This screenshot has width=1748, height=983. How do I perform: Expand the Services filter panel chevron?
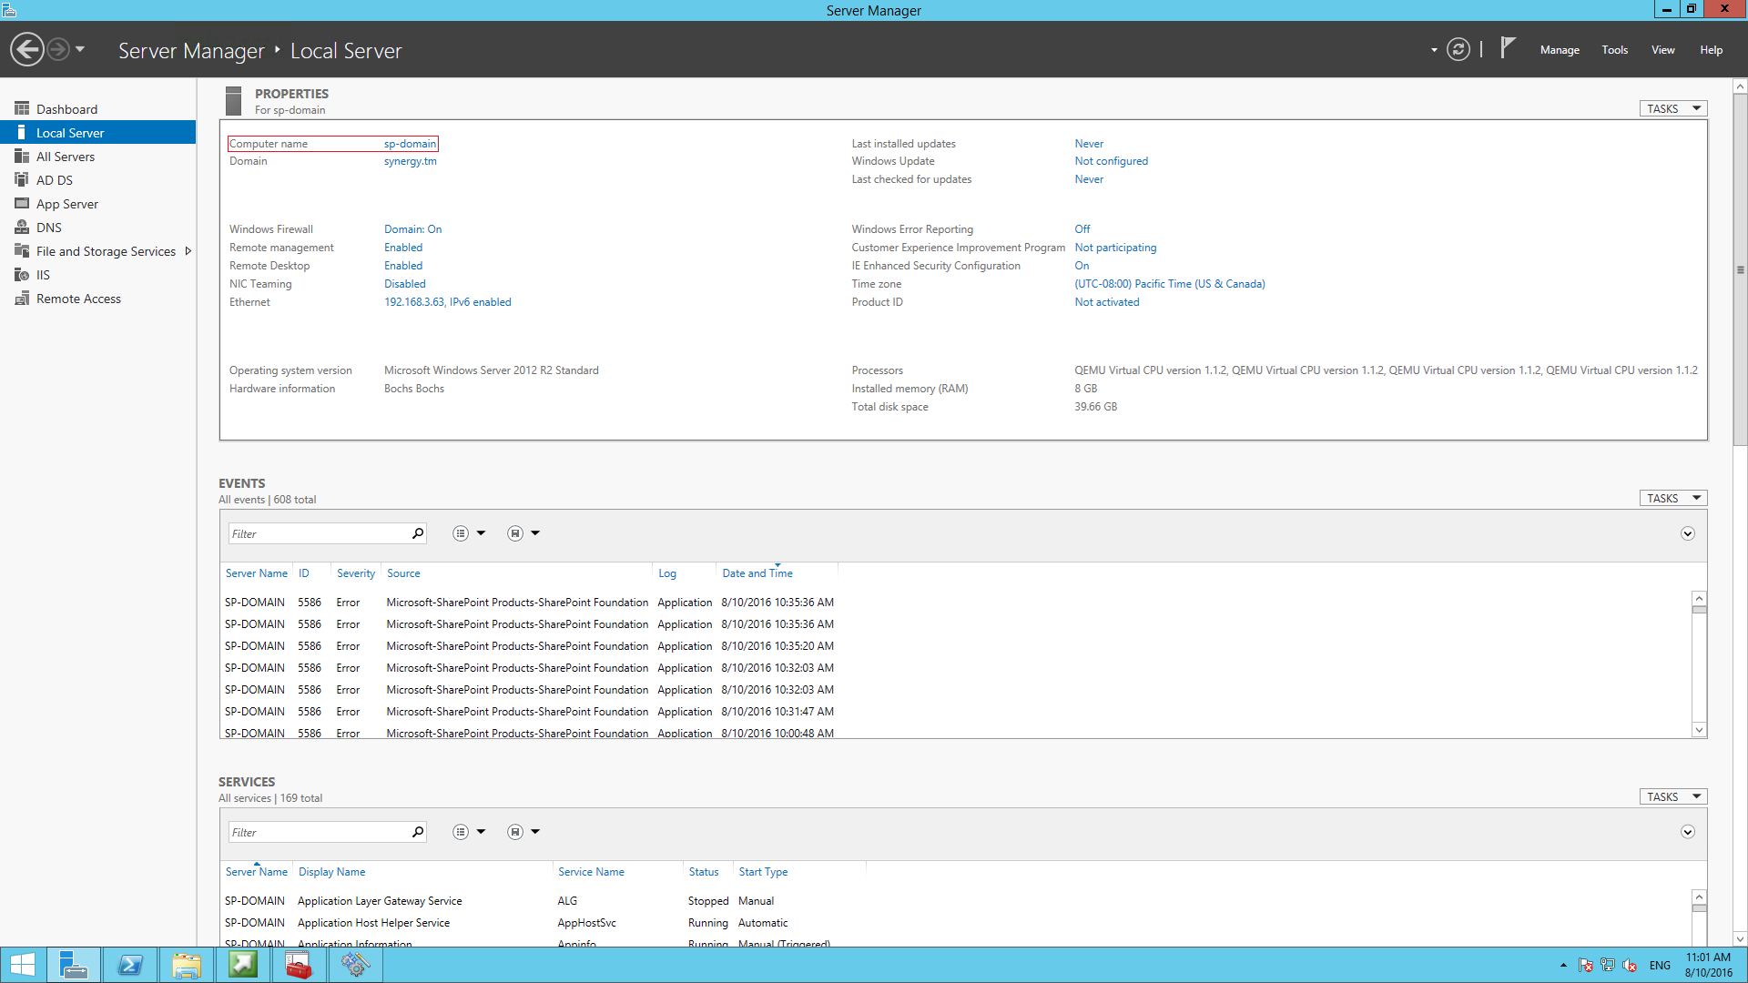coord(1687,832)
